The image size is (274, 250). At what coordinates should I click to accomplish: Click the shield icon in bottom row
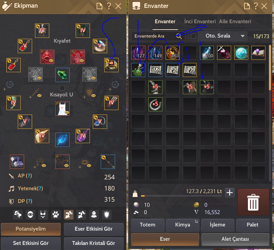coord(106,214)
